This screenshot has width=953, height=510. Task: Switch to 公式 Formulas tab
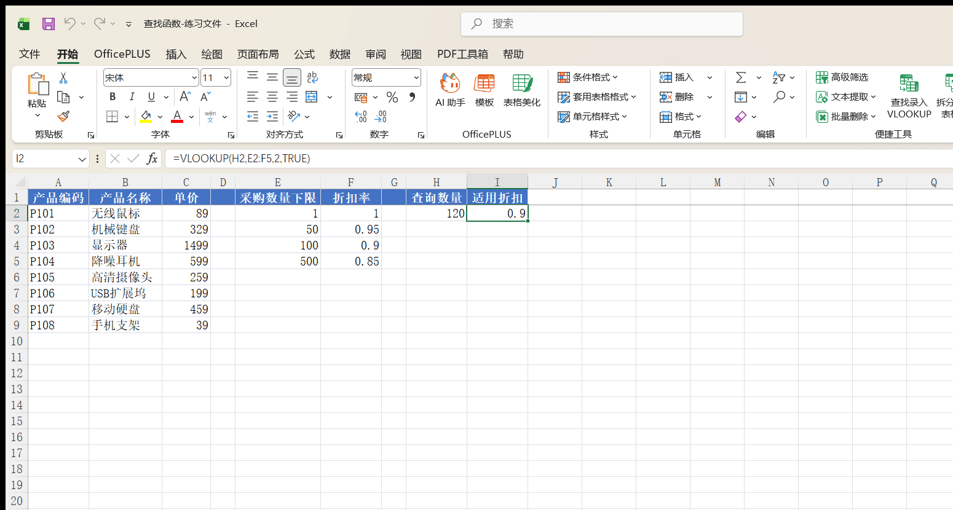(x=304, y=54)
